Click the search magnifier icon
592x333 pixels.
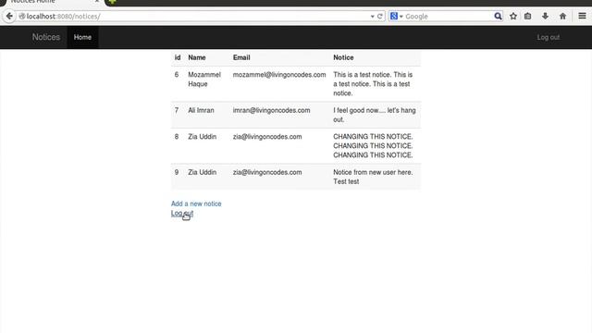(498, 17)
